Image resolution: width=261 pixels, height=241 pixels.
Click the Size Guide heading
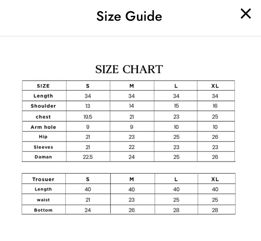coord(129,16)
